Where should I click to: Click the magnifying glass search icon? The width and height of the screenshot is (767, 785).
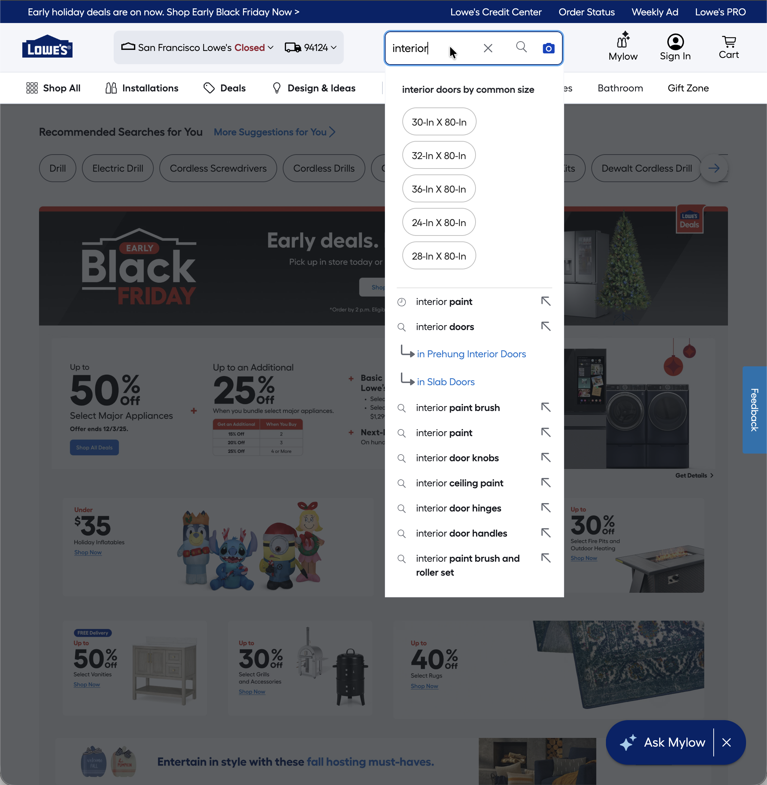tap(521, 47)
